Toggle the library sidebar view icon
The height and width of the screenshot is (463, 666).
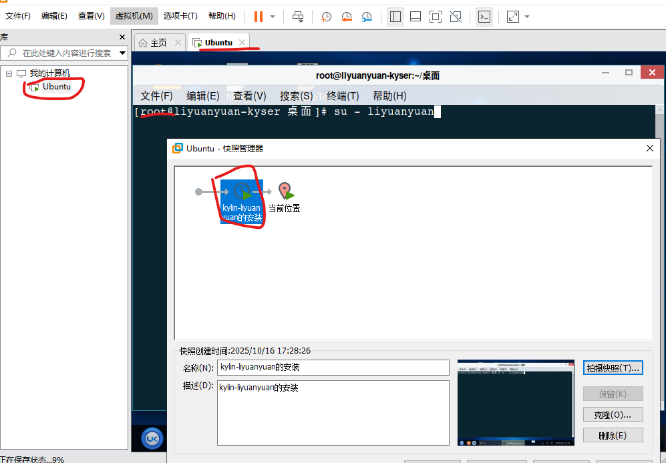point(395,17)
